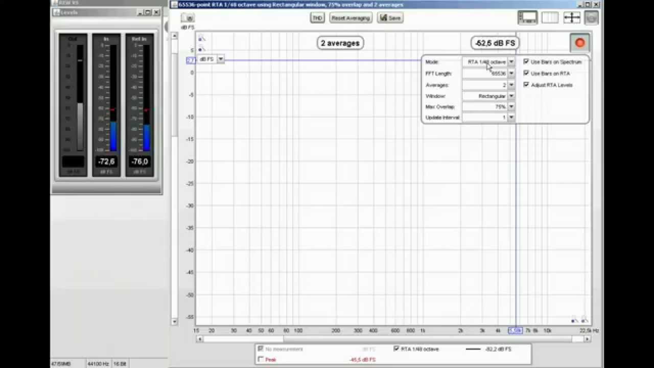Open the Mode dropdown

(x=511, y=62)
